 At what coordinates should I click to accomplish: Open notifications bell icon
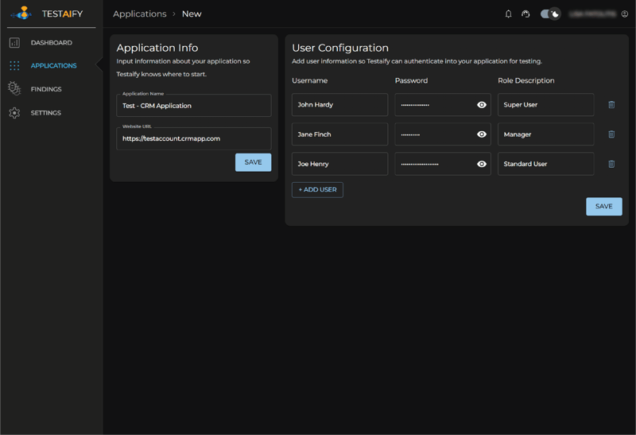[508, 14]
